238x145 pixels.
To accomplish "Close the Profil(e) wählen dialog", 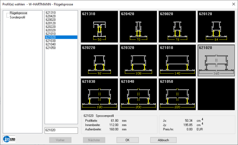I will (x=234, y=4).
